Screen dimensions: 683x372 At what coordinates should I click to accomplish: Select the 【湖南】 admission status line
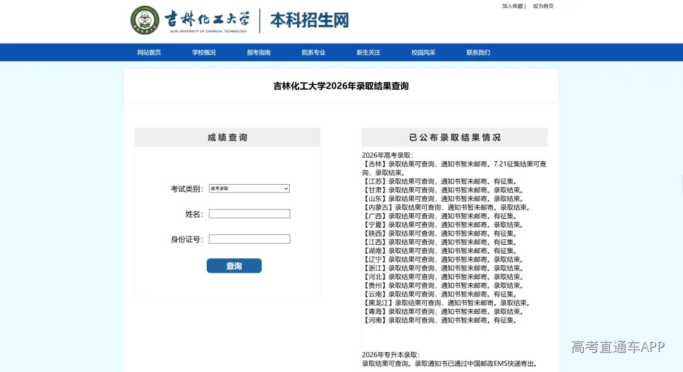(440, 251)
